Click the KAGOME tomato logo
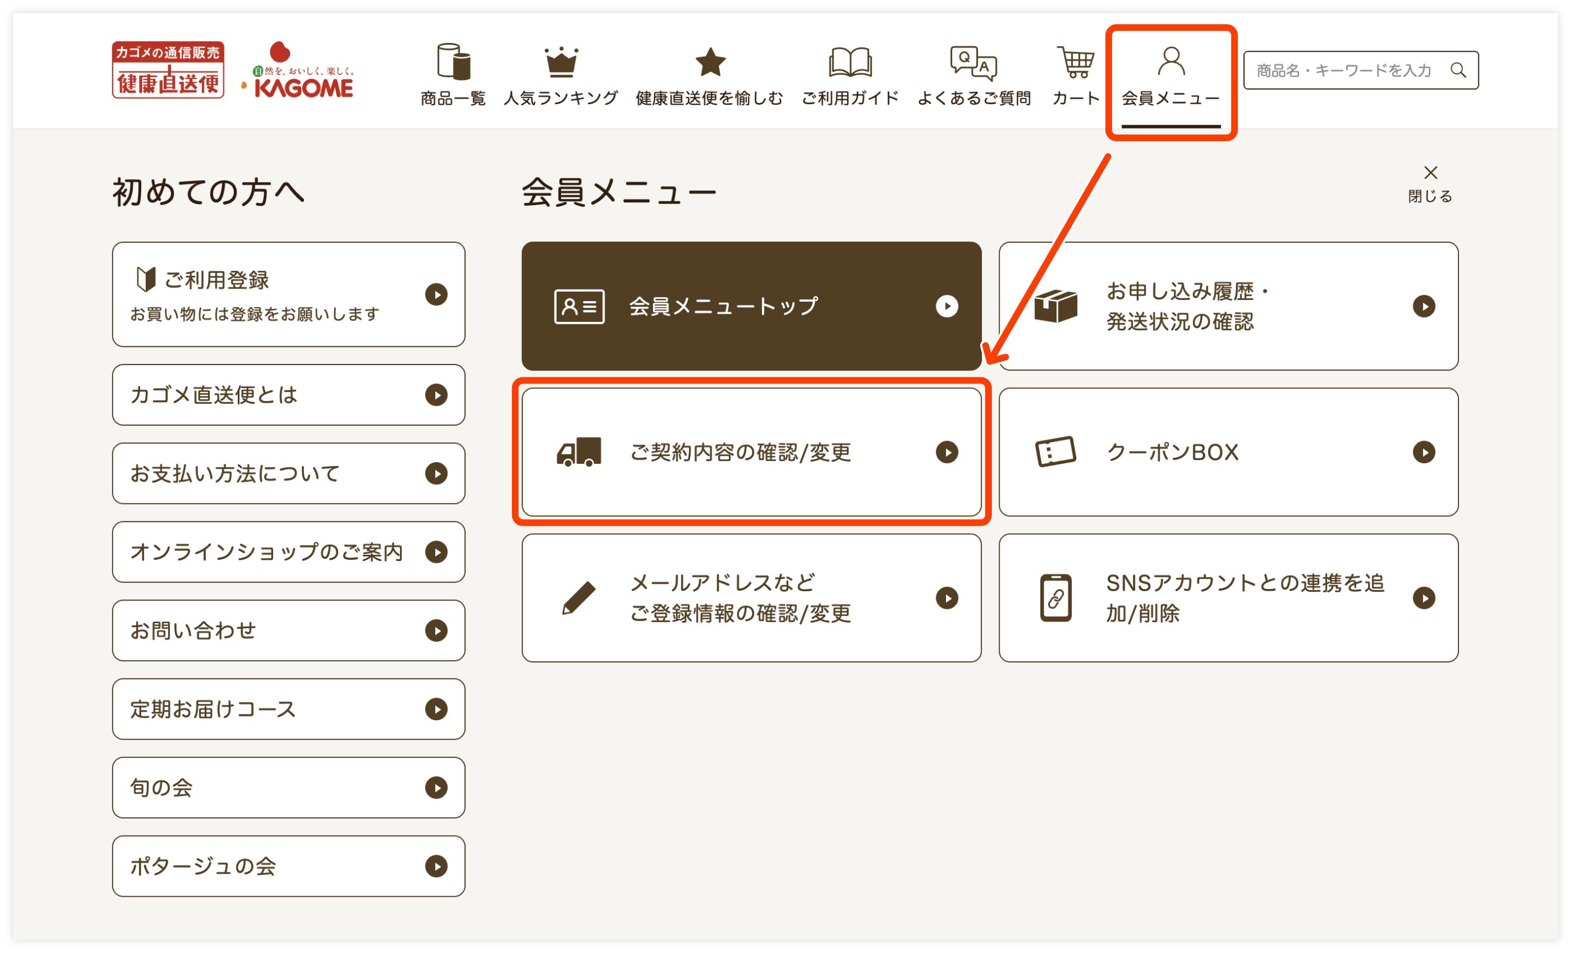The image size is (1571, 953). pos(298,71)
